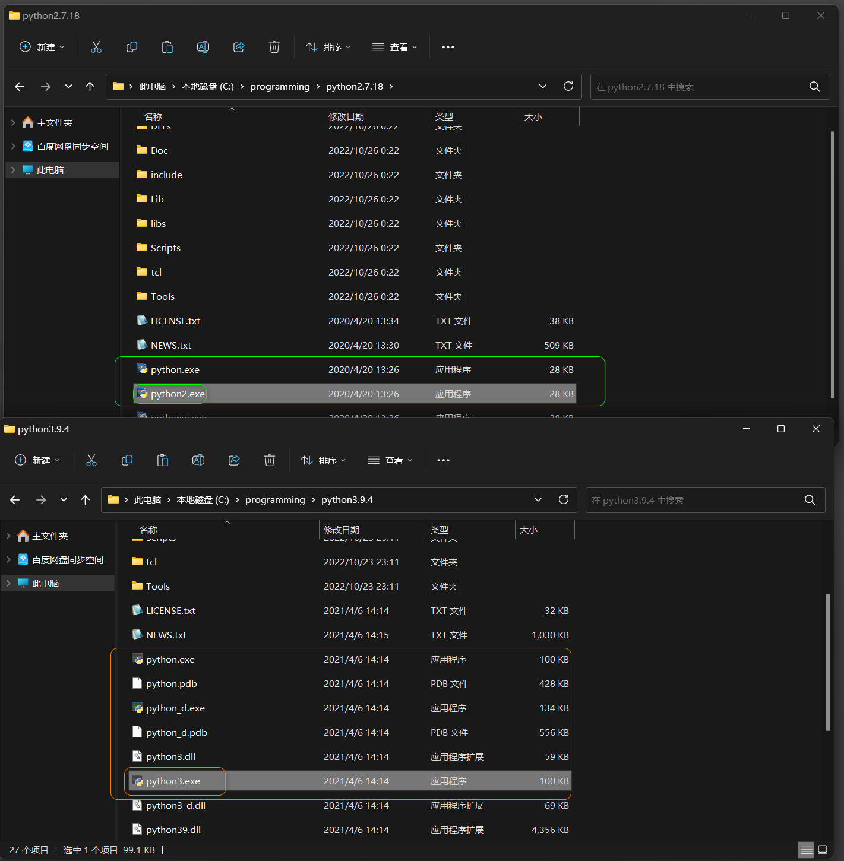Select python3_d.dll file
The height and width of the screenshot is (861, 844).
point(350,805)
